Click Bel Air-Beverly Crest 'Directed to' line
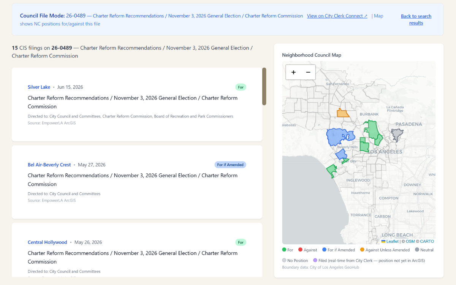 point(64,194)
